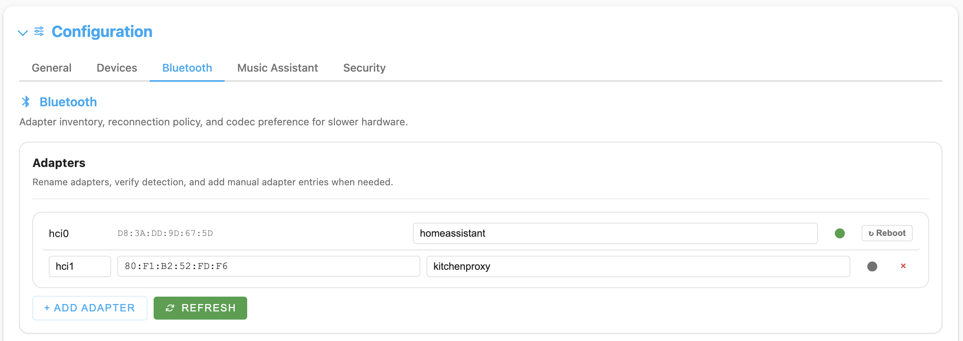Click the gray status dot for hci1
The height and width of the screenshot is (341, 963).
(872, 266)
